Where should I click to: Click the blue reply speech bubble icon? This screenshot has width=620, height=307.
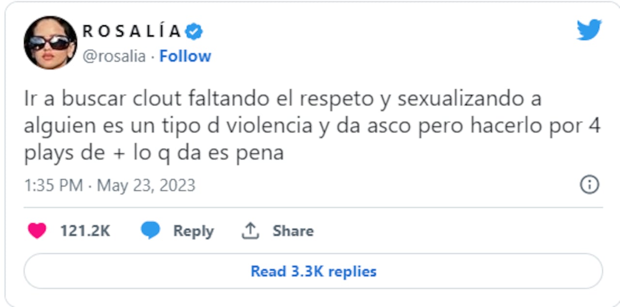(150, 231)
